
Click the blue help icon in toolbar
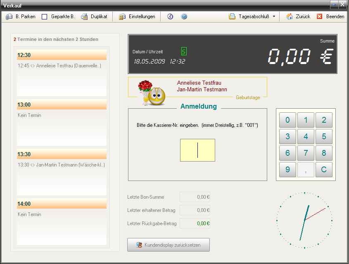(184, 17)
